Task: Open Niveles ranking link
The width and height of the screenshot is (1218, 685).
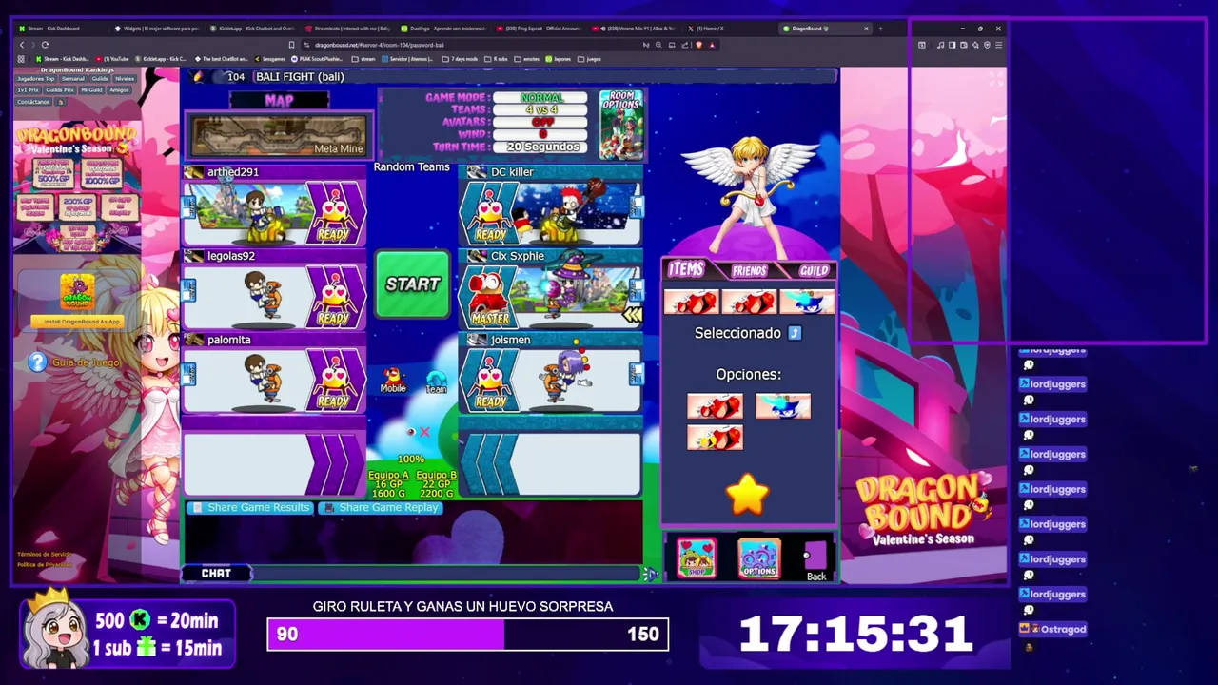Action: click(125, 79)
